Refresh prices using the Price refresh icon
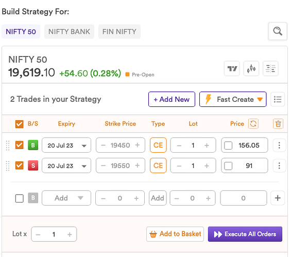The height and width of the screenshot is (257, 291). click(x=253, y=124)
